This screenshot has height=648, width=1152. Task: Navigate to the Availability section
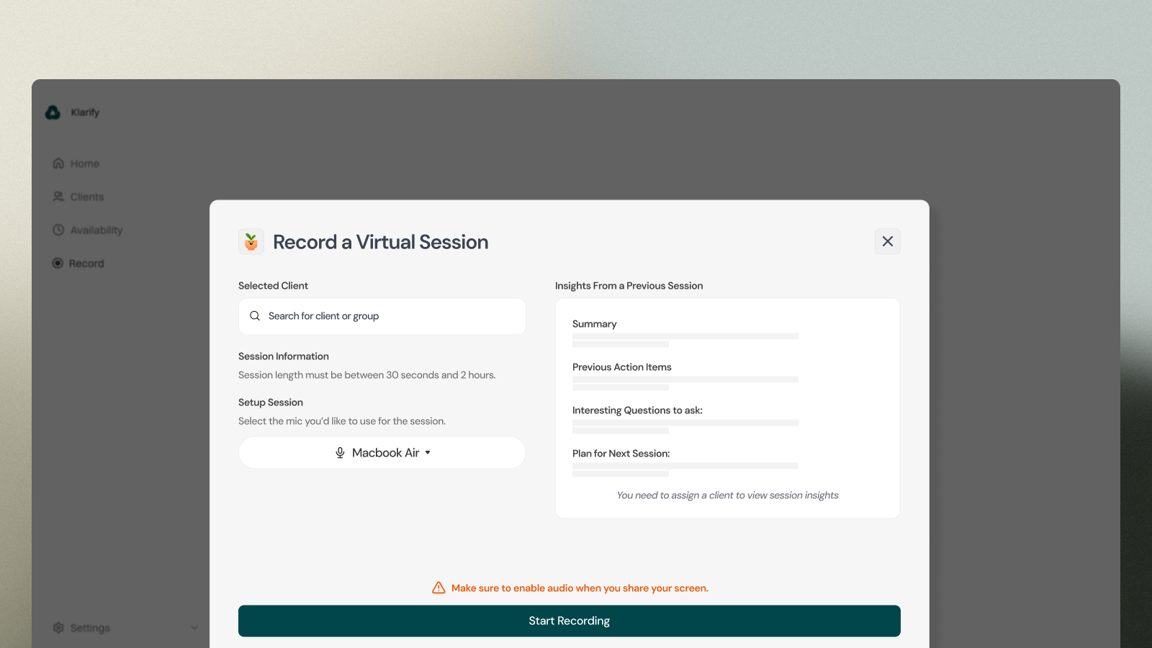[96, 229]
